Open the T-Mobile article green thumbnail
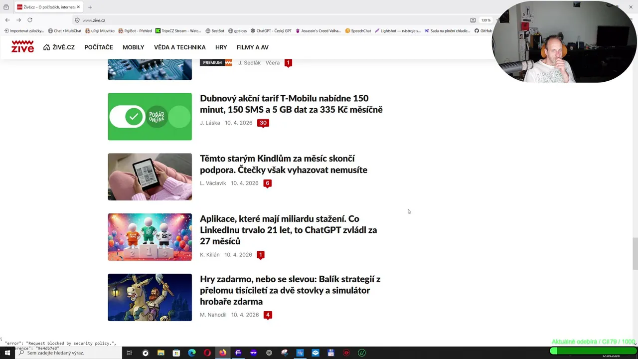The image size is (638, 359). (x=150, y=117)
